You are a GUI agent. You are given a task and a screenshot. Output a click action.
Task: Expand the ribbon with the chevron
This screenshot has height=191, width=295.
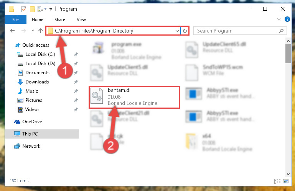click(279, 19)
